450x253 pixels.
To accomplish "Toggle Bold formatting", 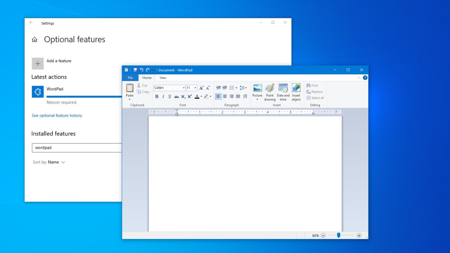I will [157, 97].
